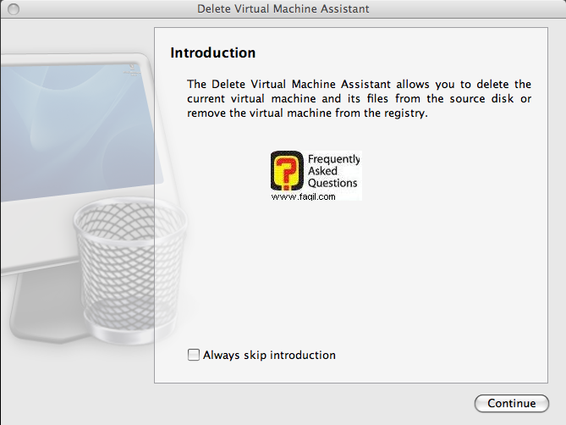Click the Continue button

(512, 403)
